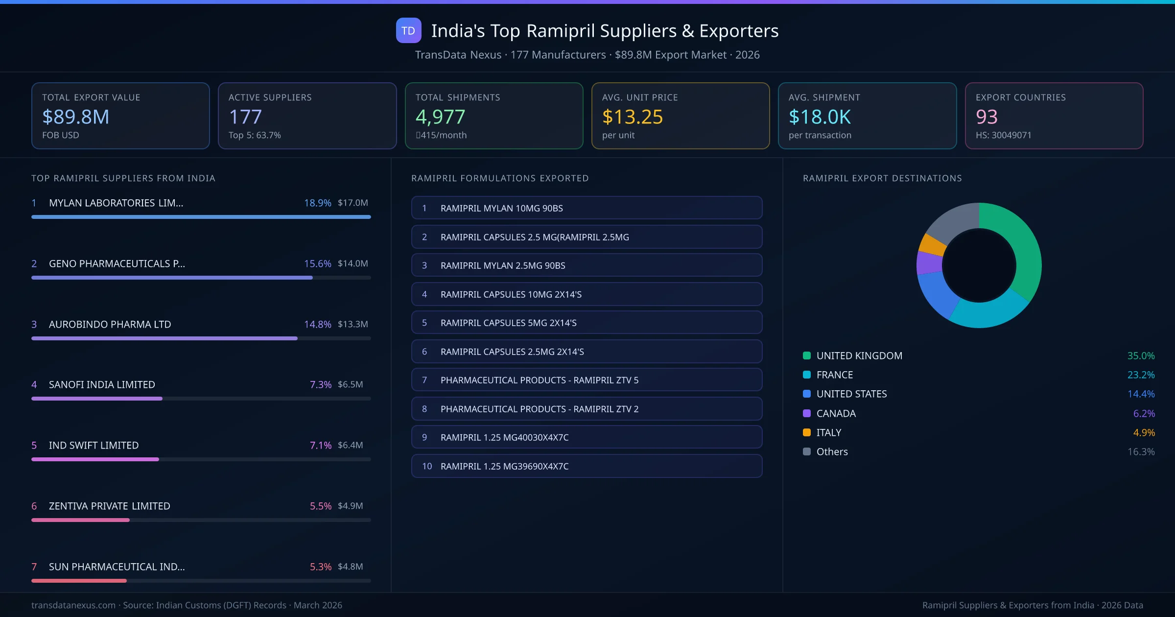Open the RAMIPRIL FORMULATIONS EXPORTED section header

pos(500,178)
